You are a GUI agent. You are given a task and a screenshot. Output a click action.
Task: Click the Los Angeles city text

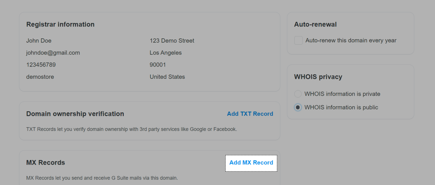(166, 53)
